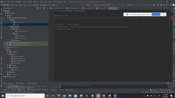Open Mail app from the taskbar

pyautogui.click(x=64, y=96)
